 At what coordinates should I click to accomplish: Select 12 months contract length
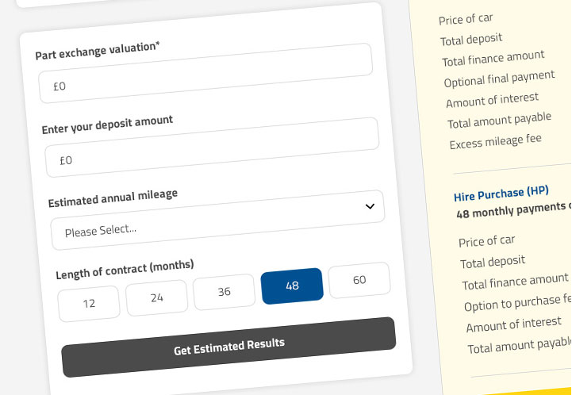(x=89, y=304)
